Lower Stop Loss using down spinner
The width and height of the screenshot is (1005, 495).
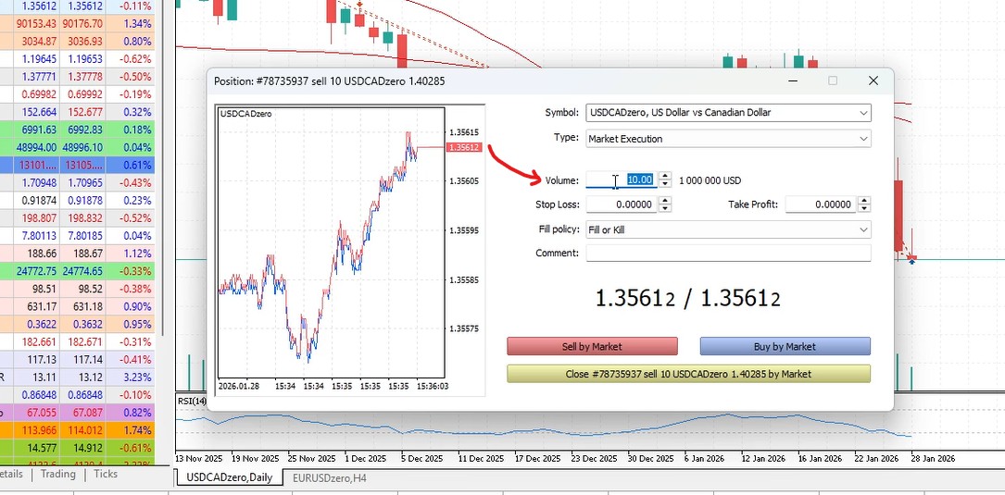tap(665, 208)
